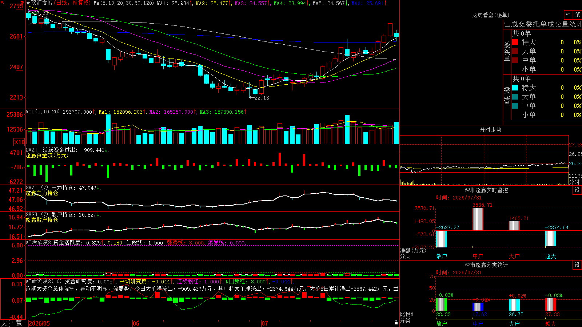Click the dark red 中单 swatch under 委买单

click(515, 60)
